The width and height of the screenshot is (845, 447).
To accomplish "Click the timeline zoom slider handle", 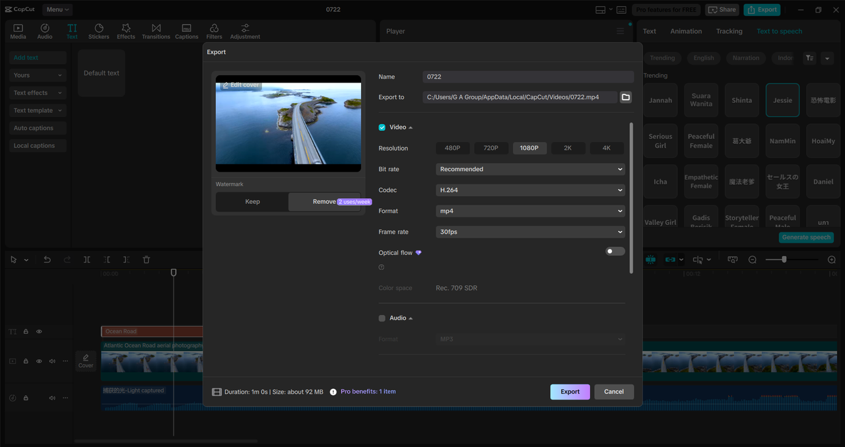I will click(x=784, y=260).
